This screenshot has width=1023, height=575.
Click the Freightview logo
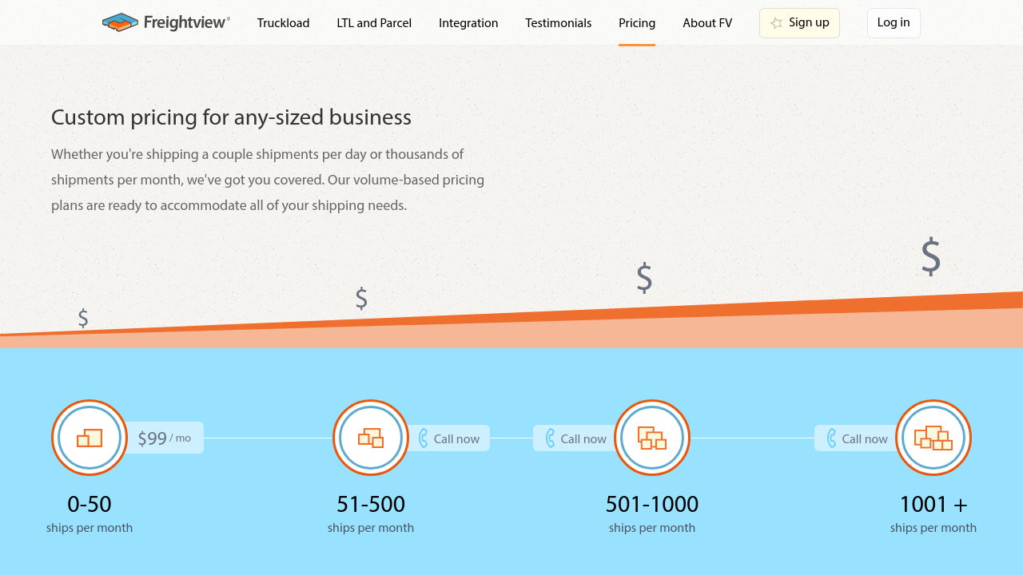(166, 22)
